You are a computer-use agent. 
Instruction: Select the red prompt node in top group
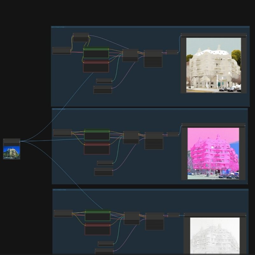click(x=96, y=67)
